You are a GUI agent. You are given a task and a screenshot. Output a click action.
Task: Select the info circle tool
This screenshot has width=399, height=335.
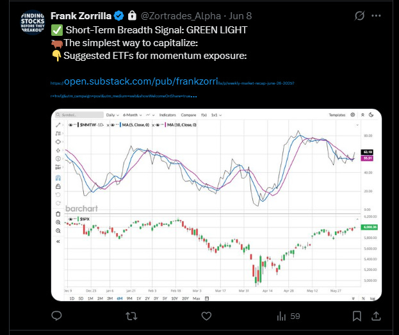pos(58,159)
